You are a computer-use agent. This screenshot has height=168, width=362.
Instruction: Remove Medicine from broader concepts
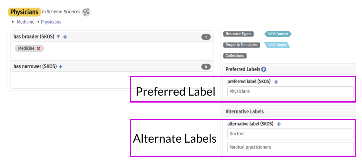(x=38, y=48)
